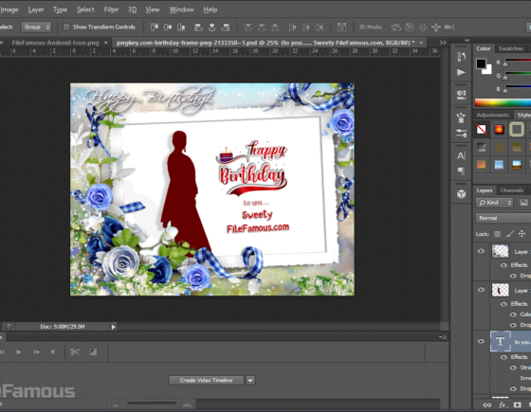Open the Brush Presets panel icon
This screenshot has height=412, width=531.
(x=461, y=117)
